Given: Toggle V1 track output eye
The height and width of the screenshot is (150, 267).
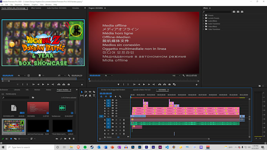Looking at the screenshot, I should pyautogui.click(x=116, y=116).
